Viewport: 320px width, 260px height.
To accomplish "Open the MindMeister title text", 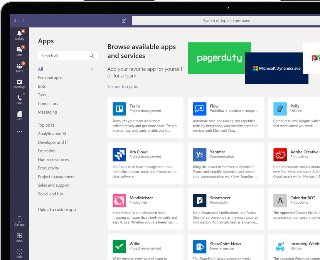I will (141, 198).
